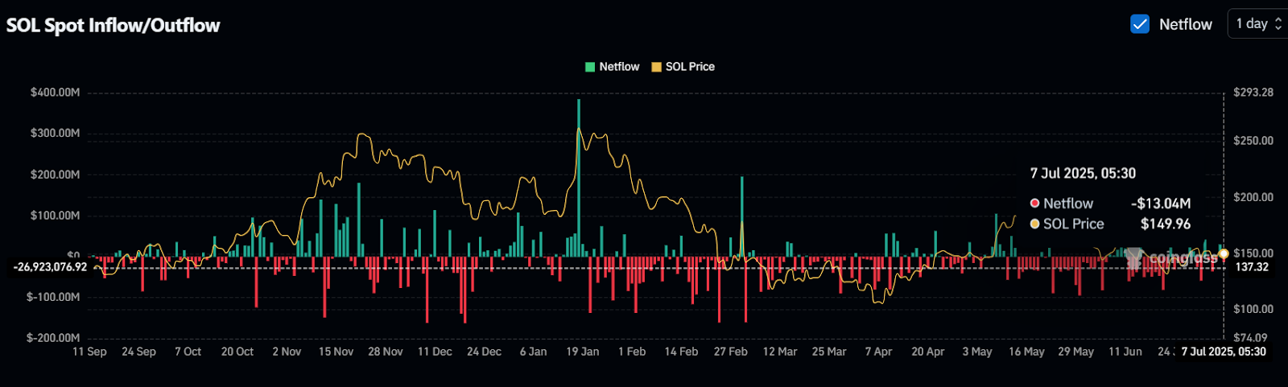The width and height of the screenshot is (1288, 387).
Task: Open the 1 day interval dropdown
Action: (1257, 24)
